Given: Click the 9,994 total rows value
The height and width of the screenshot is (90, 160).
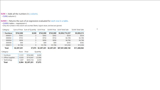Looking at the screenshot, I should 21,62.
